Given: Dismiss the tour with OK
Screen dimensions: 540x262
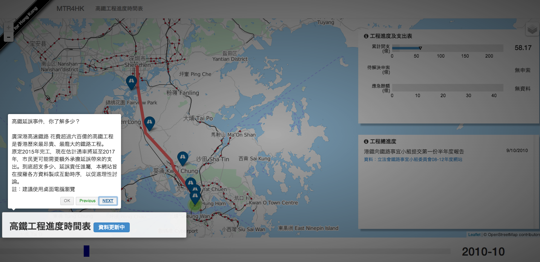Looking at the screenshot, I should tap(67, 201).
